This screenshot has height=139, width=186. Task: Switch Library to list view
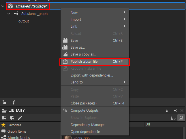point(173,118)
